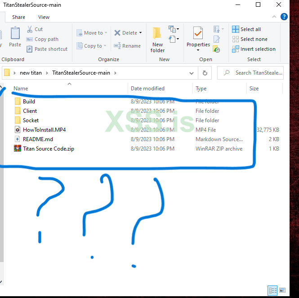Click the Delete button icon
The height and width of the screenshot is (298, 299).
(117, 33)
